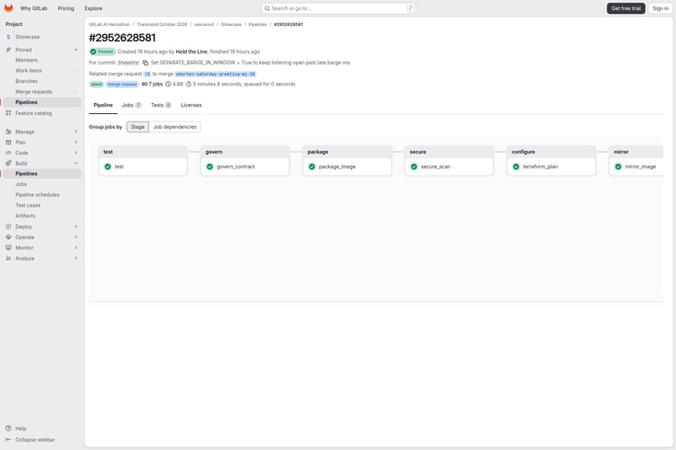
Task: Click the Pinned pin icon
Action: [x=8, y=50]
